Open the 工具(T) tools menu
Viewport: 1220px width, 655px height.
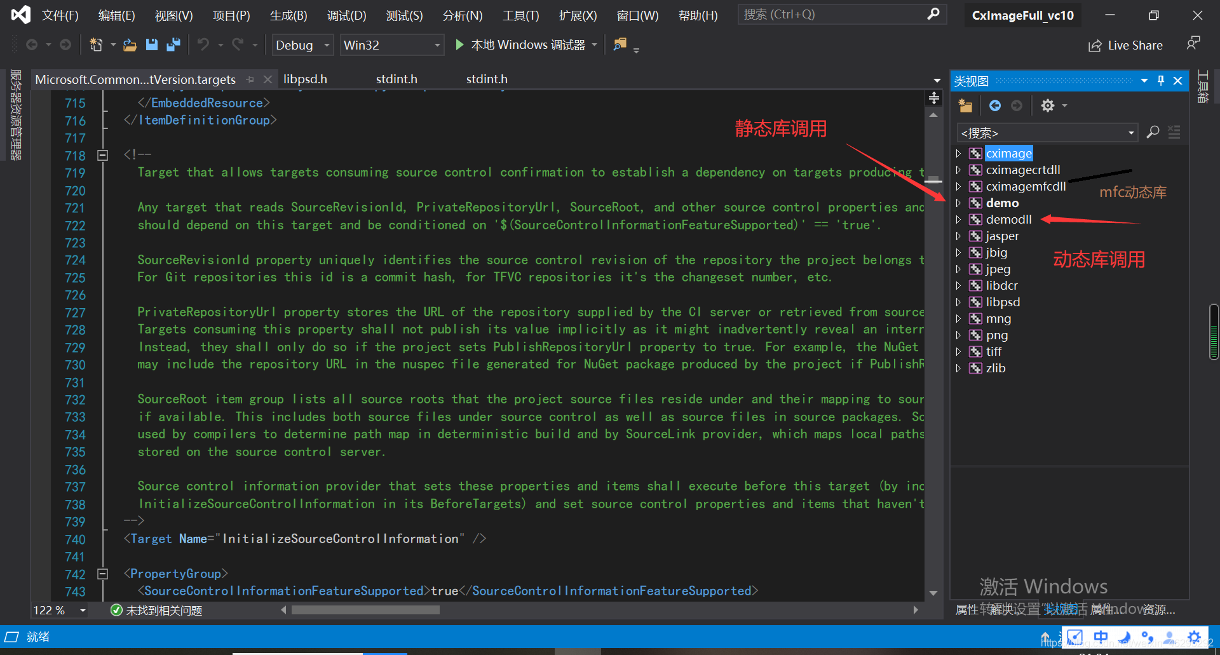click(x=520, y=15)
